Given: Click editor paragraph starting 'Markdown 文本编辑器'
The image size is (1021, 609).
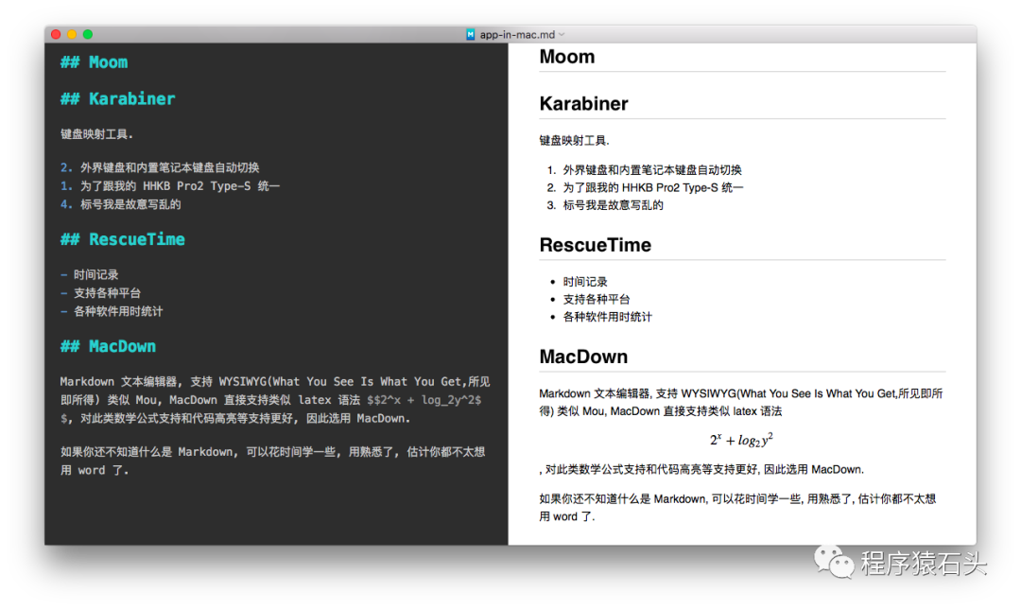Looking at the screenshot, I should pos(275,400).
